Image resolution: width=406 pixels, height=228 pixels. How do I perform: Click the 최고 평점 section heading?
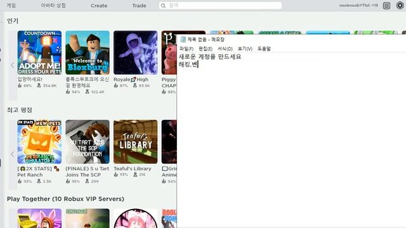pyautogui.click(x=20, y=110)
